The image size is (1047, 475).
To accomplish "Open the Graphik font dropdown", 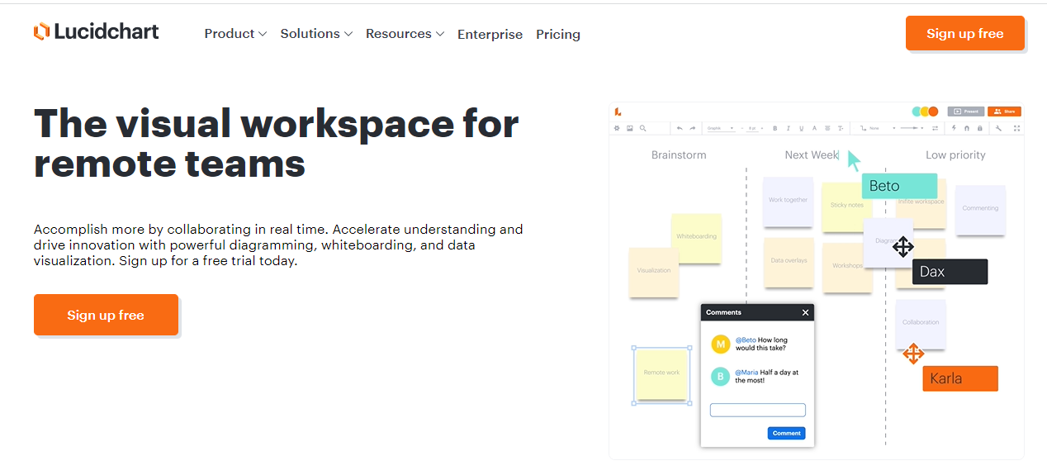I will click(x=721, y=128).
